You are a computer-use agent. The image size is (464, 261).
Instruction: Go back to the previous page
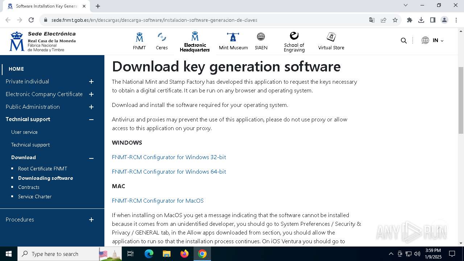click(x=8, y=20)
